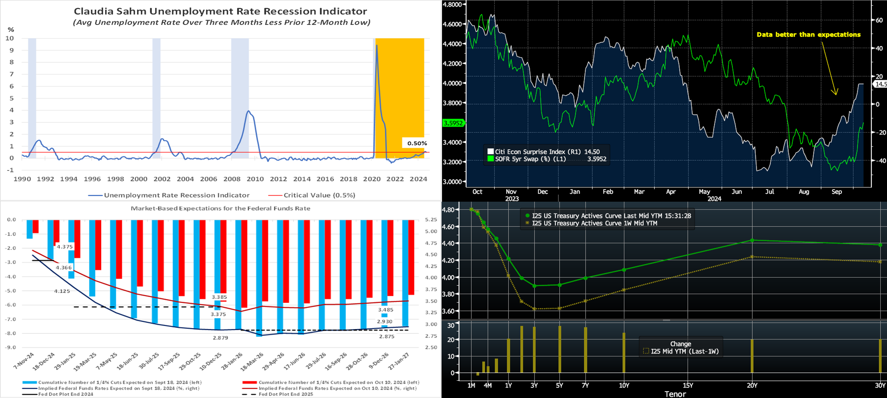Click the green SOFR 5yr Swap legend swatch
The image size is (887, 398).
[x=490, y=159]
